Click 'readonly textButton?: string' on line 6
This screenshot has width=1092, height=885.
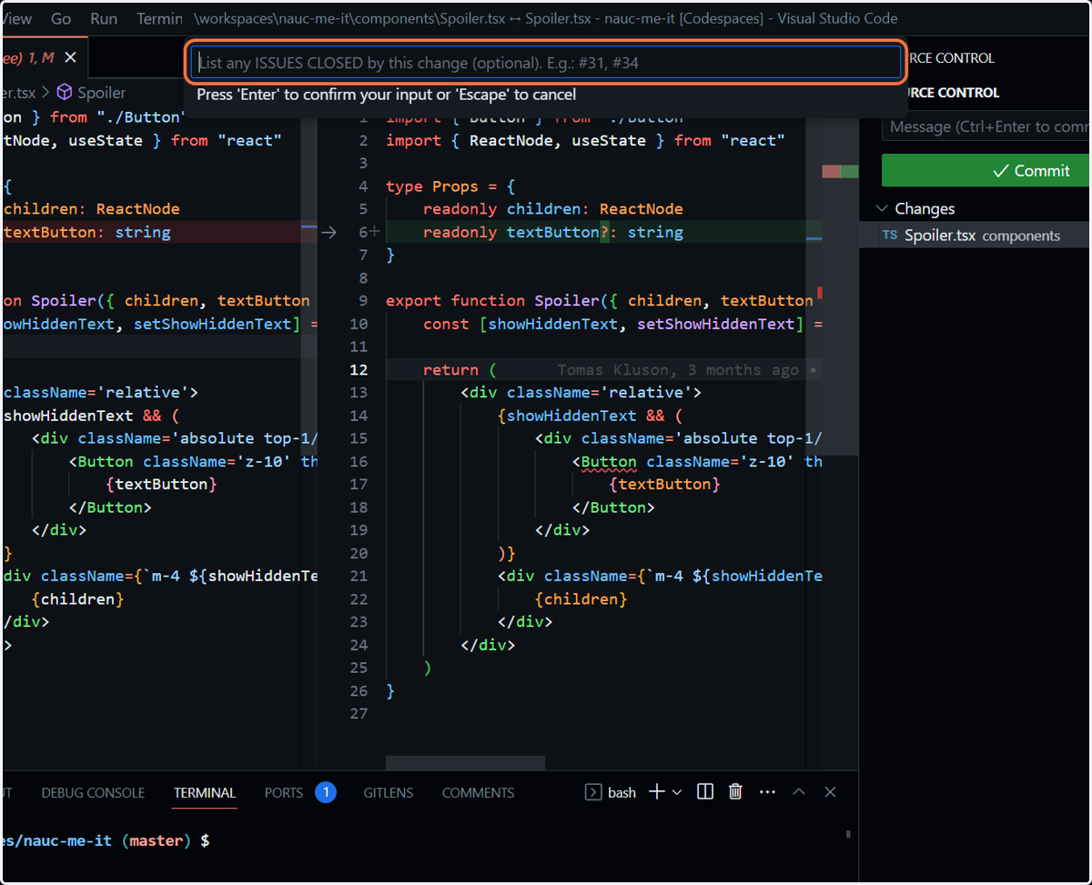(x=553, y=232)
